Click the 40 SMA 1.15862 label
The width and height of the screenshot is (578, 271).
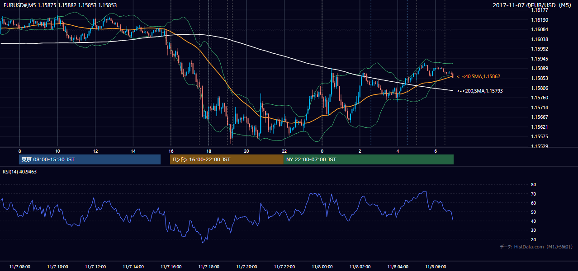pyautogui.click(x=479, y=77)
